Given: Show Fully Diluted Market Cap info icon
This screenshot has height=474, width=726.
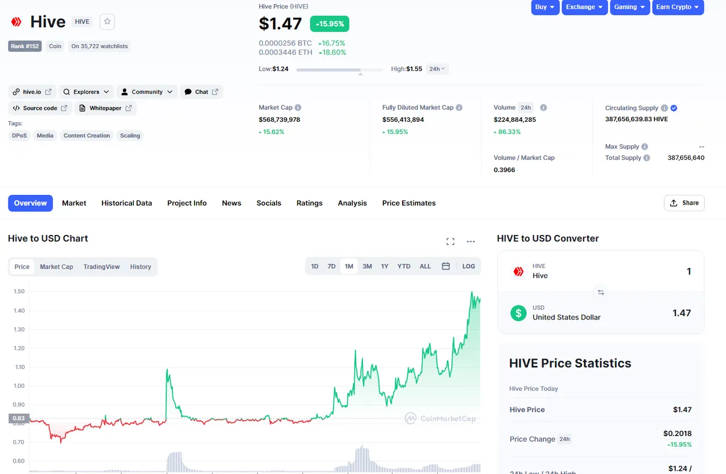Looking at the screenshot, I should [459, 108].
